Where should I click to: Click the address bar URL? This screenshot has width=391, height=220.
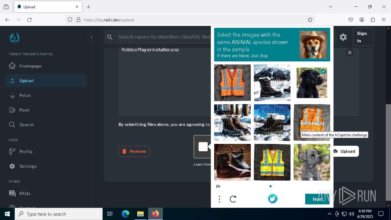click(109, 20)
